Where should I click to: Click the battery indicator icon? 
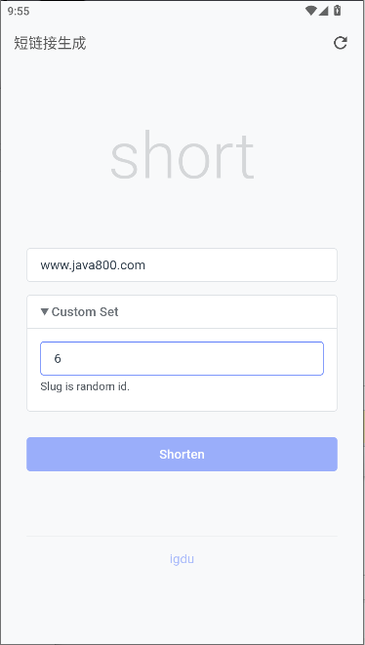337,11
